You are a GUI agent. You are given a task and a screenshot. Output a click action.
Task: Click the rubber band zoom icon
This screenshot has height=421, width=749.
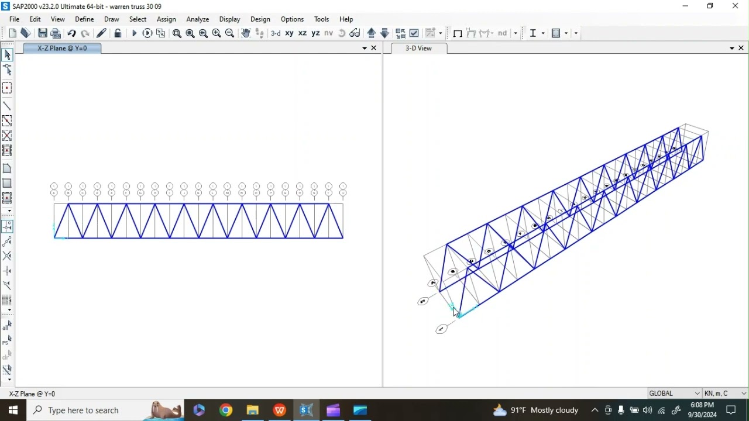pos(177,33)
